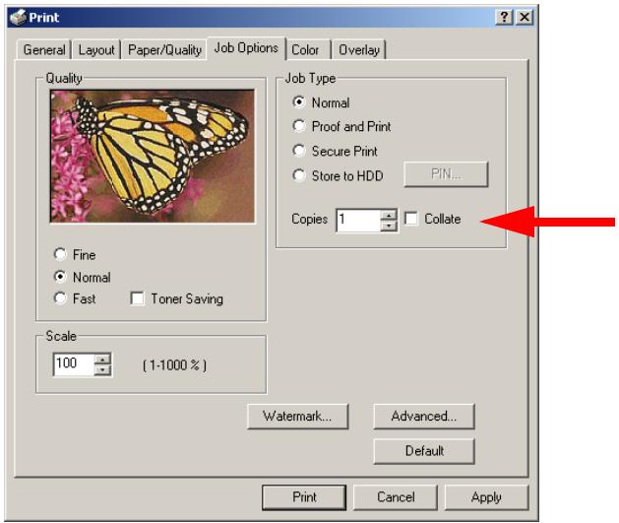Click the help question mark button

tap(504, 18)
